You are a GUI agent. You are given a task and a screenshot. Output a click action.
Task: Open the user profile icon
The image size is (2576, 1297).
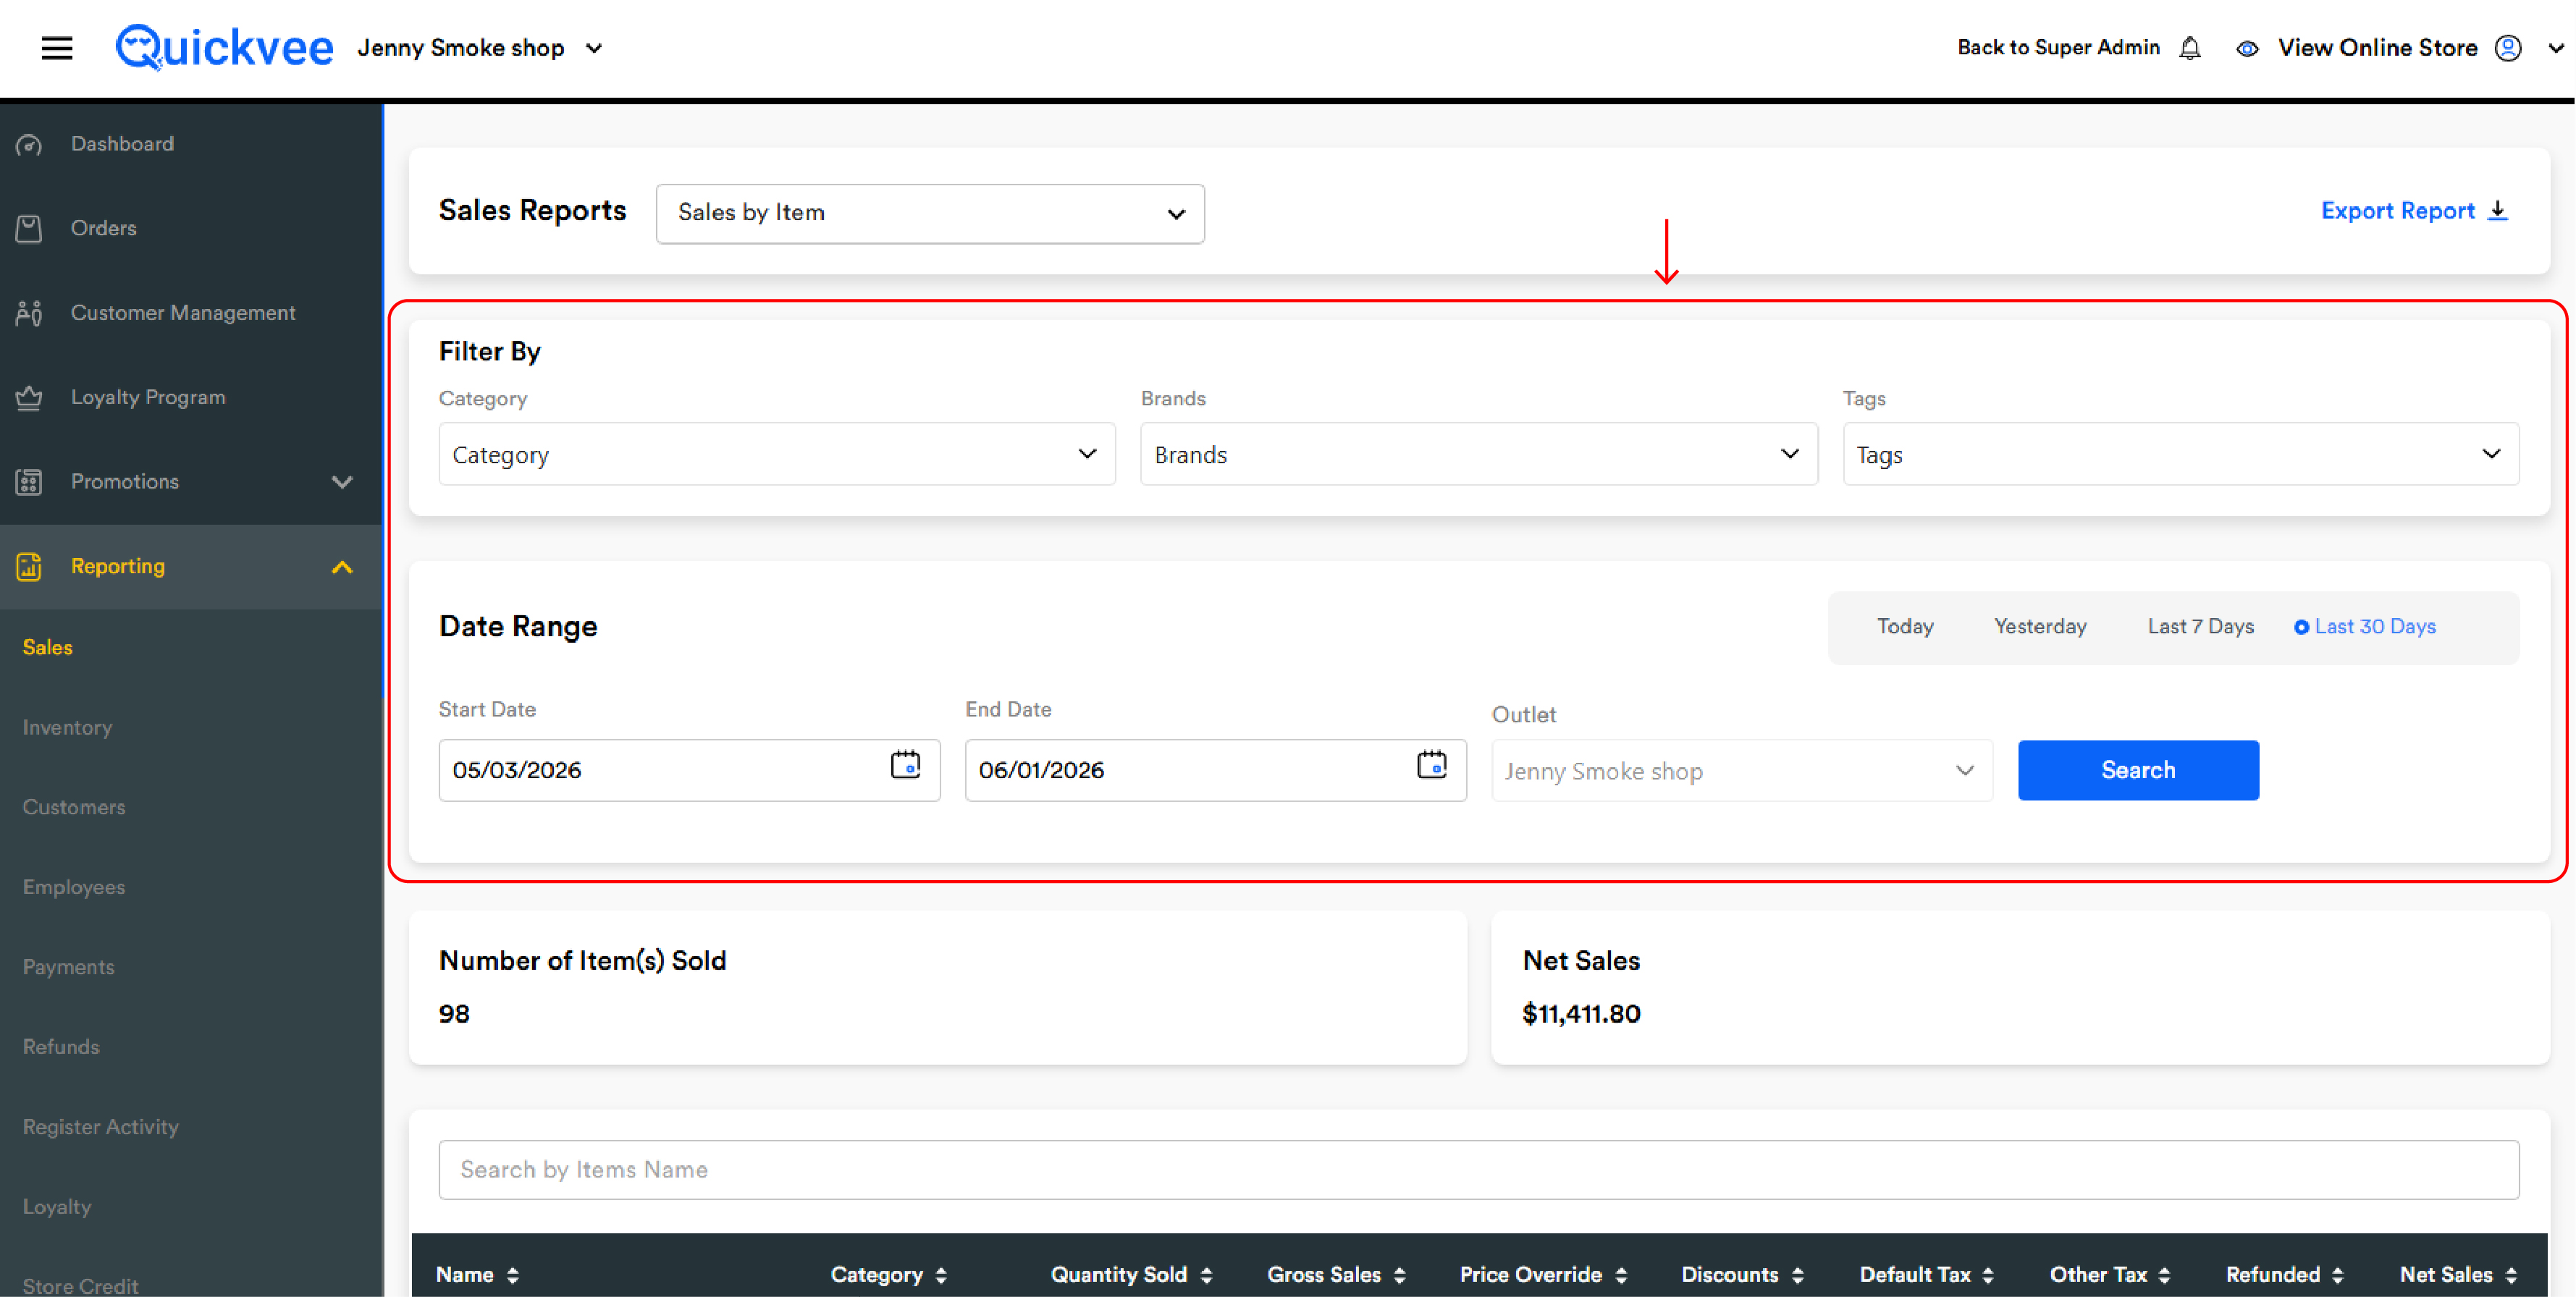pyautogui.click(x=2507, y=48)
